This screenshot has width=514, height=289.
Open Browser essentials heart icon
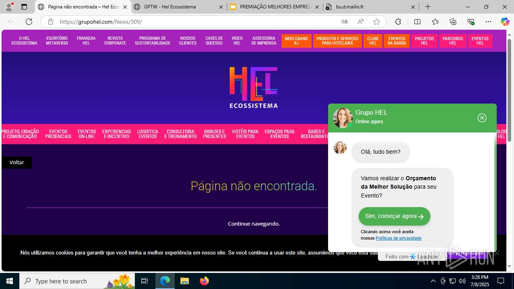(x=471, y=22)
